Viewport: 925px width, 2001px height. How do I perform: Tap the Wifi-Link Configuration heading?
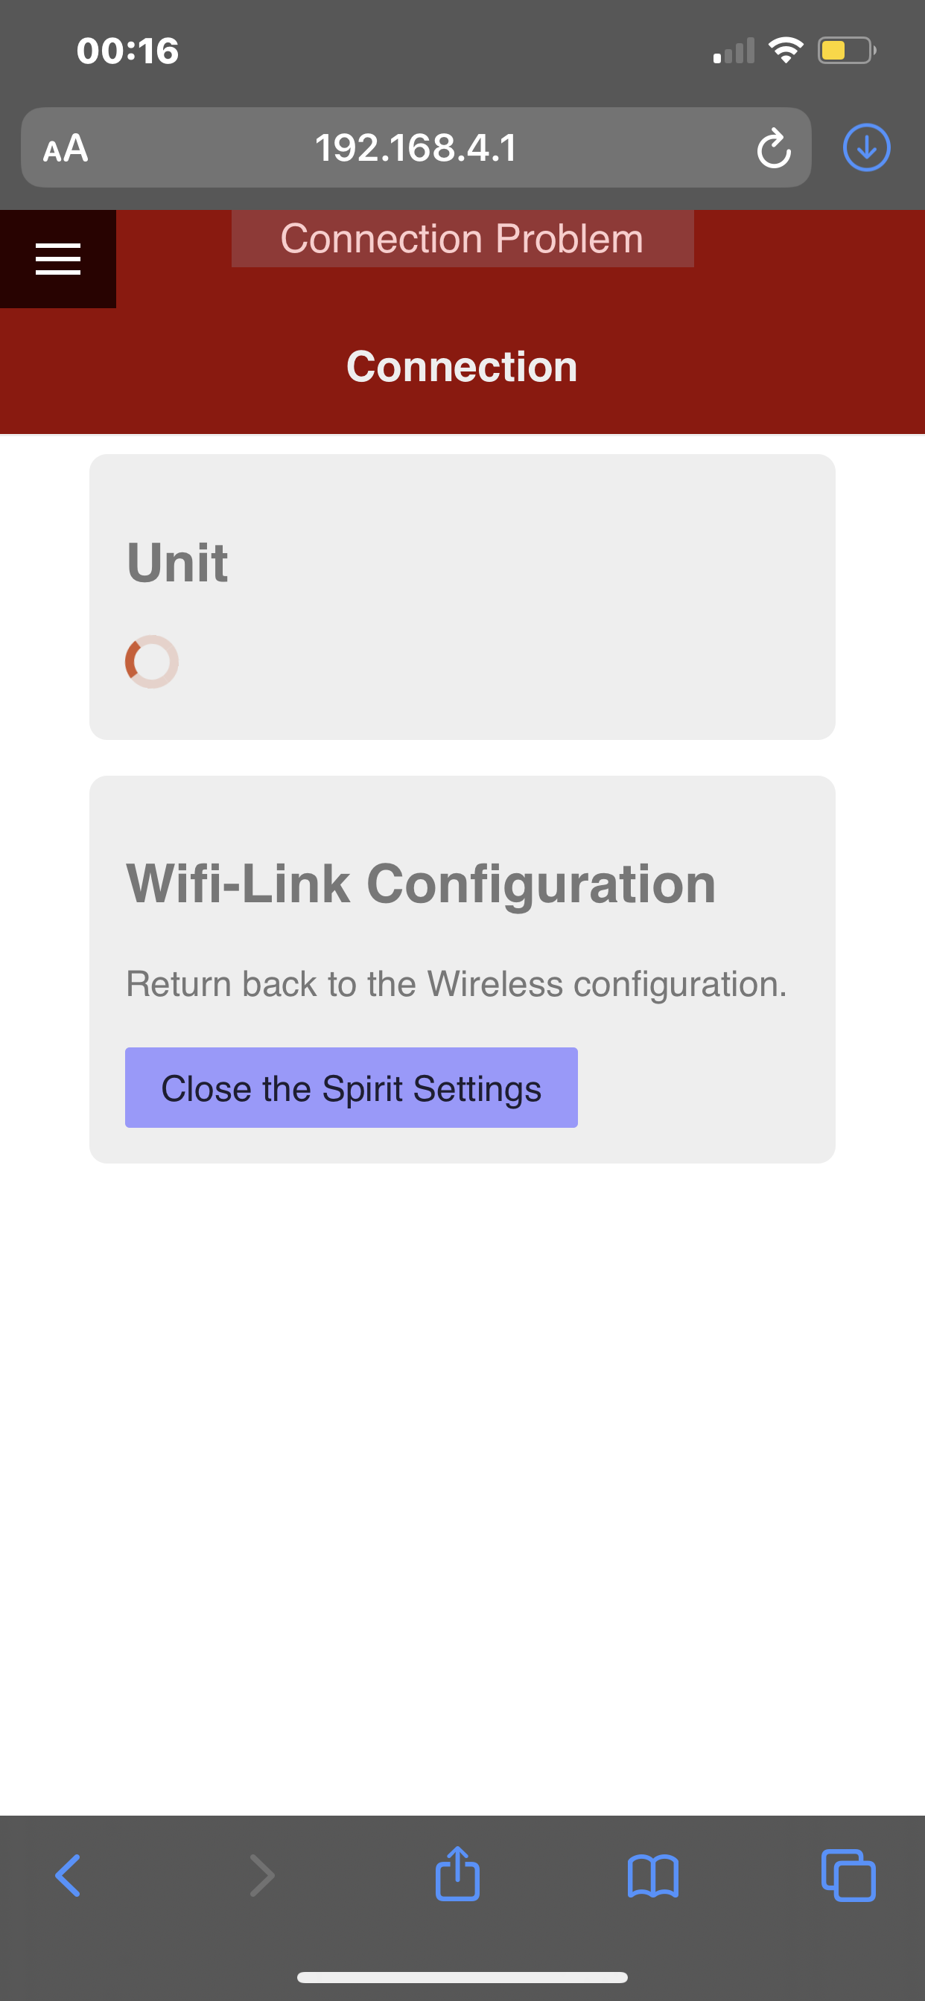pyautogui.click(x=421, y=884)
